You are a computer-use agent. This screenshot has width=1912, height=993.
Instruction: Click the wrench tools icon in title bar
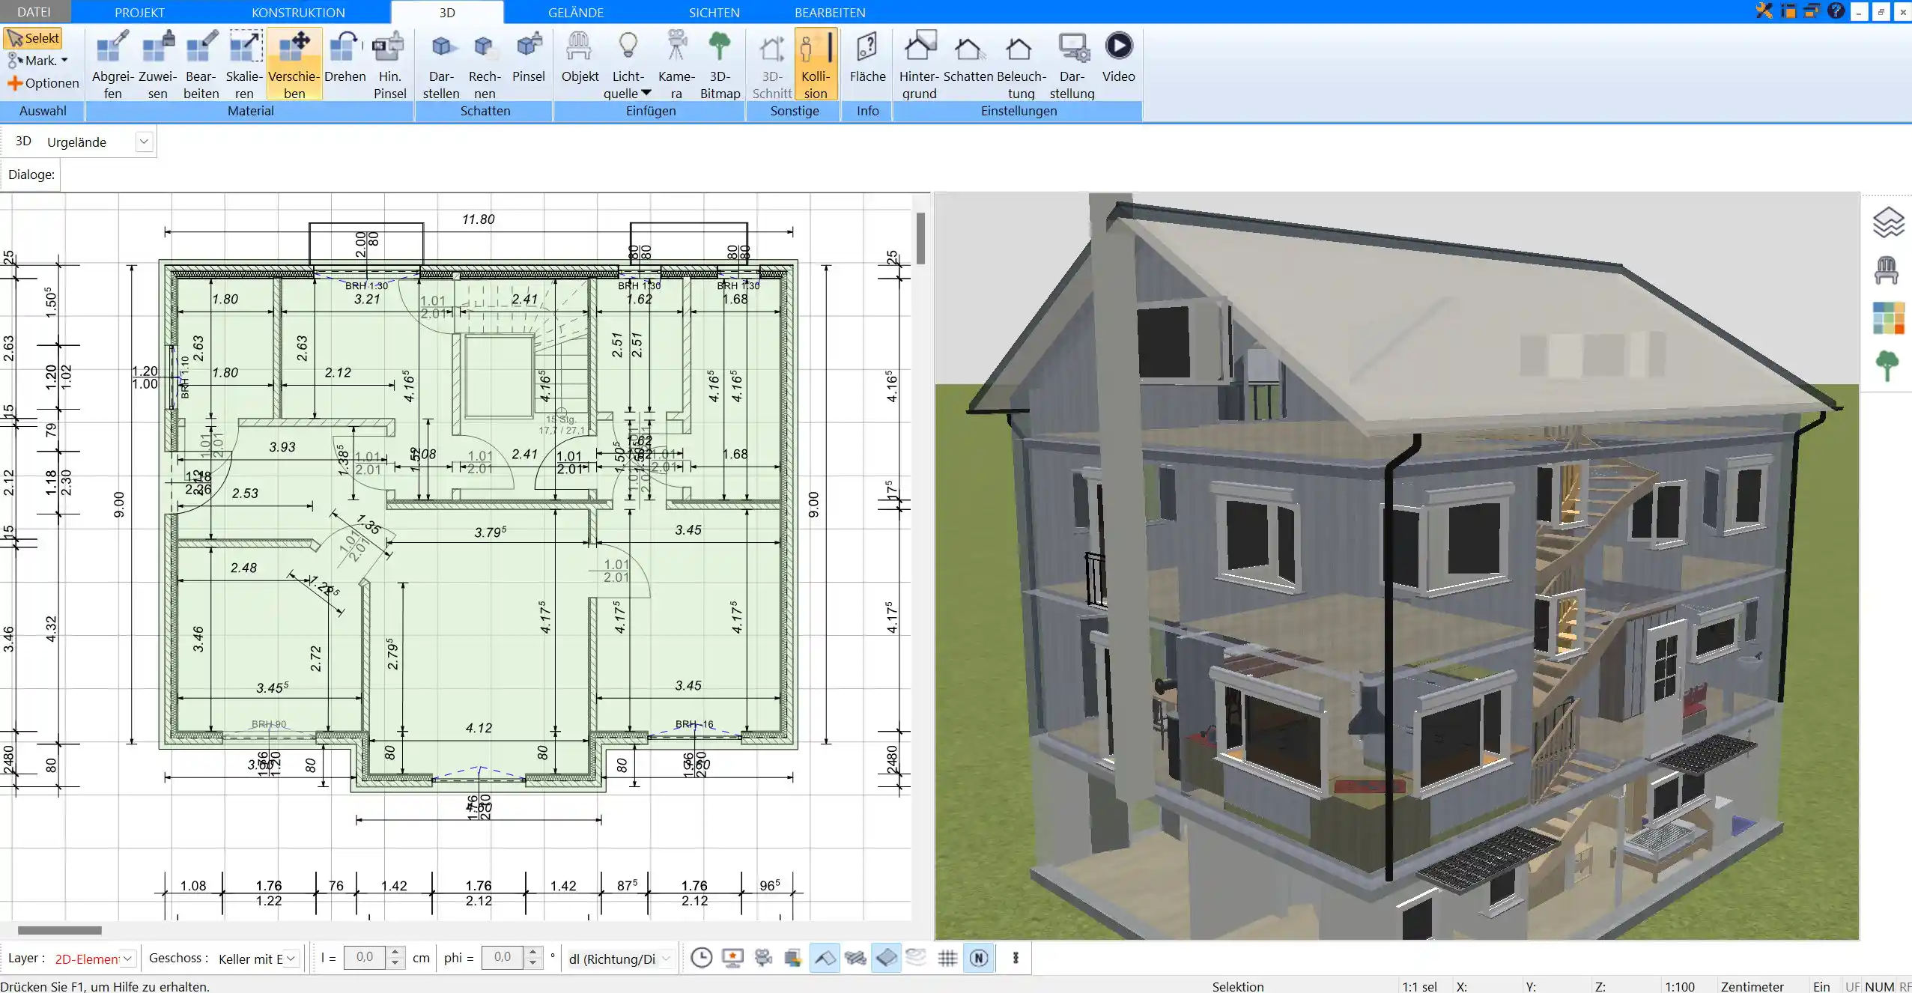(x=1764, y=10)
